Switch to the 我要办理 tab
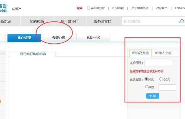Screen dimensions: 185x119 (59, 38)
